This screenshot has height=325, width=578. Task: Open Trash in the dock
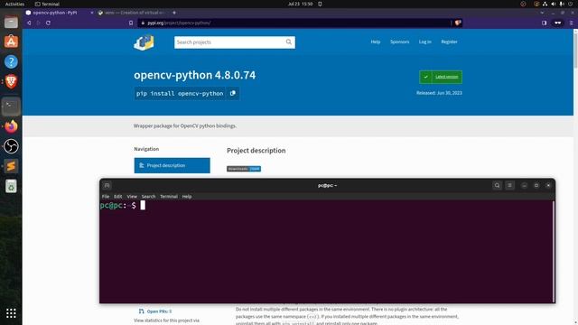(11, 187)
